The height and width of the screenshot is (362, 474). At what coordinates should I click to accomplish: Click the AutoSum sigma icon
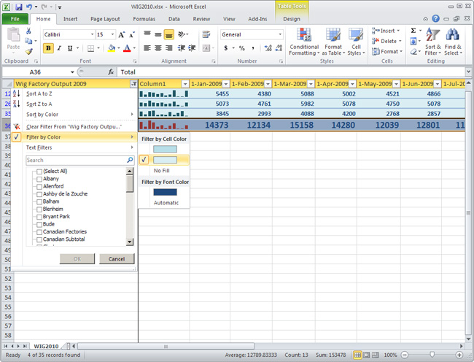(413, 31)
